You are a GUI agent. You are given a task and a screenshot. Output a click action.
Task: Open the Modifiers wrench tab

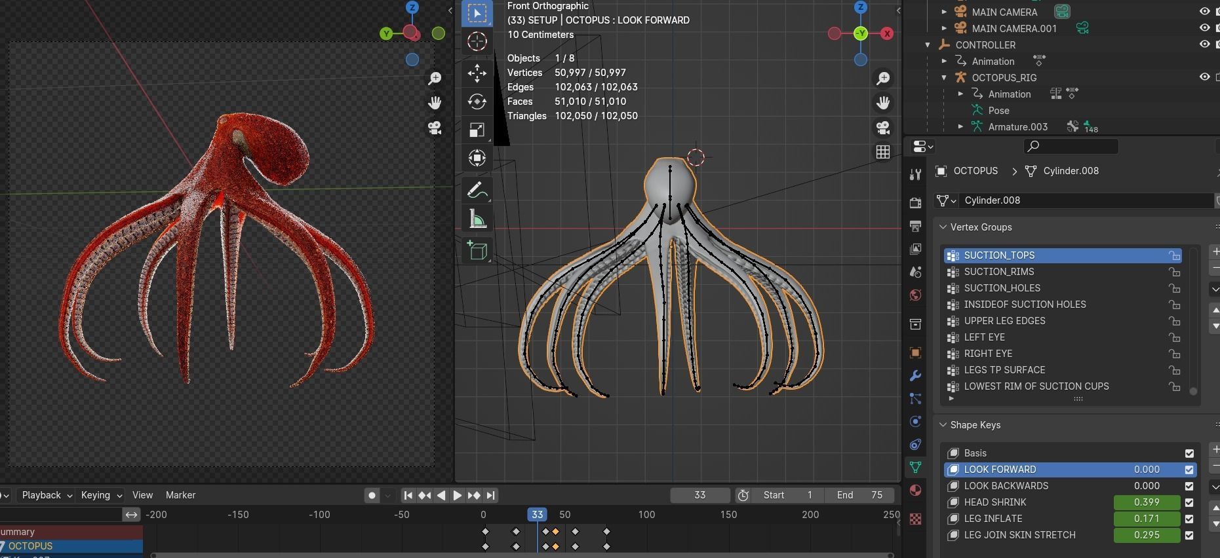pyautogui.click(x=915, y=376)
